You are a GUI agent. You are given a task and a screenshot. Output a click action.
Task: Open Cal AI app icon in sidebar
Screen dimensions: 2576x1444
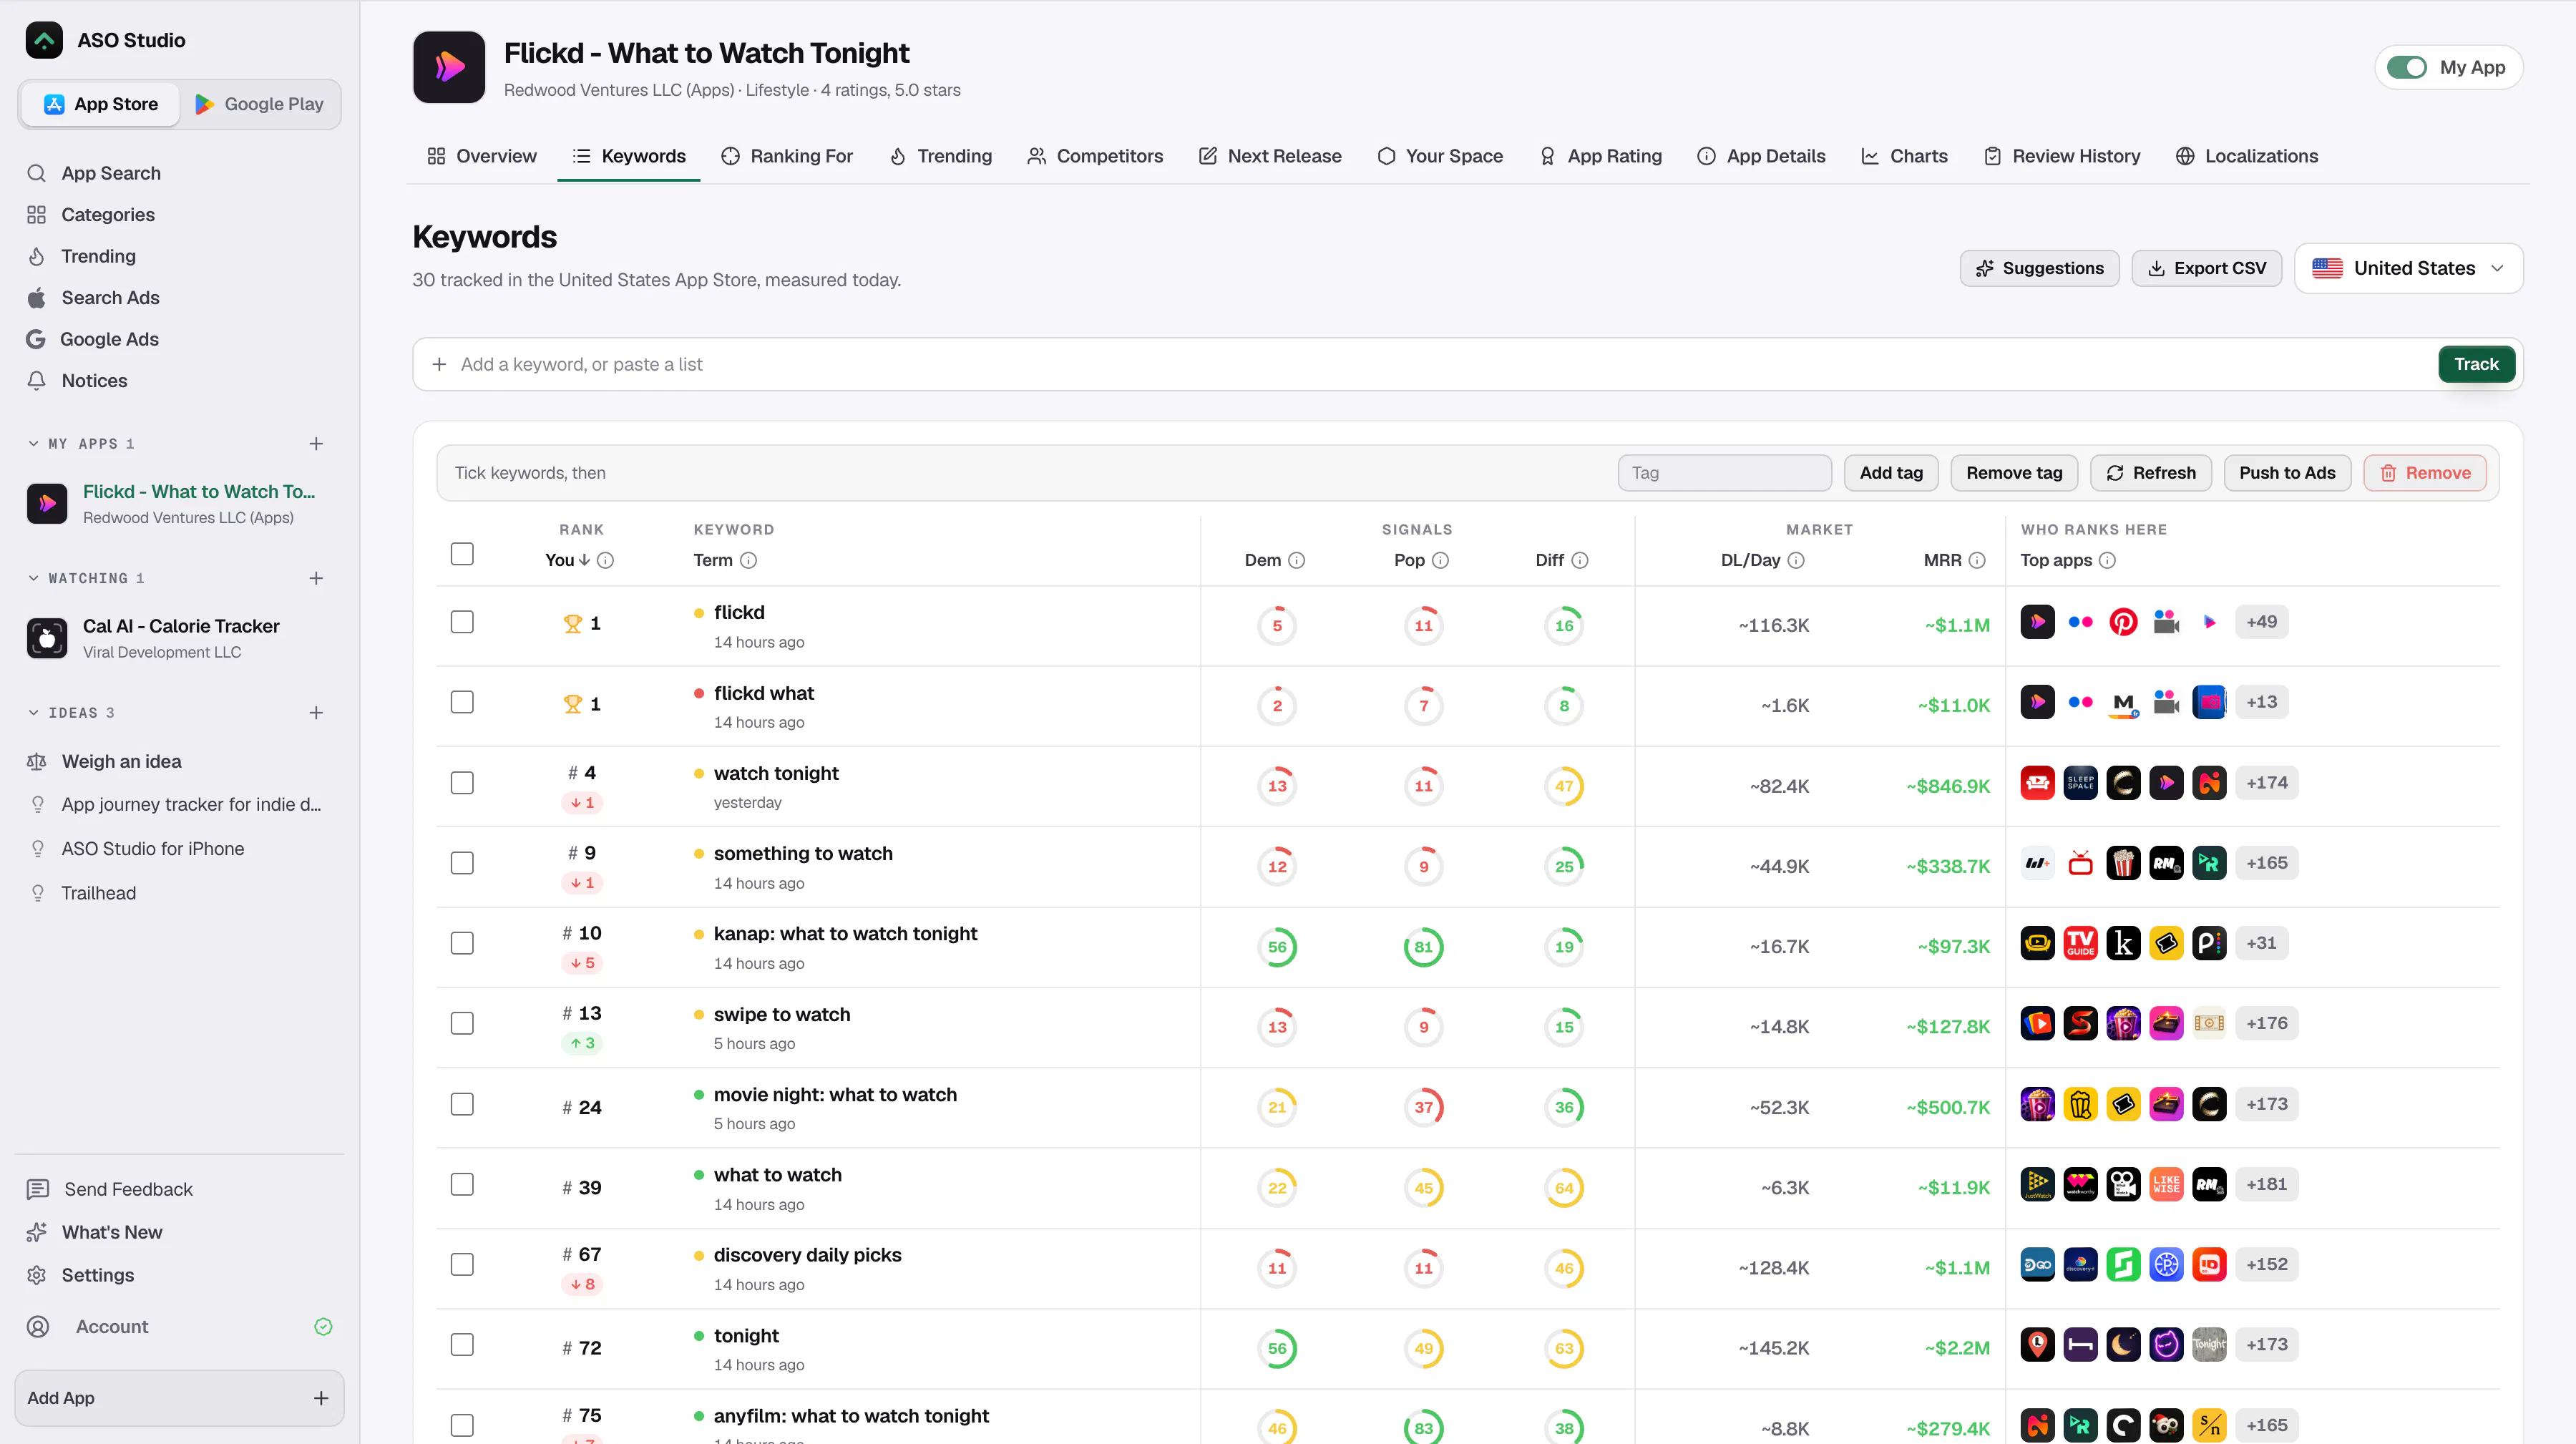point(47,638)
